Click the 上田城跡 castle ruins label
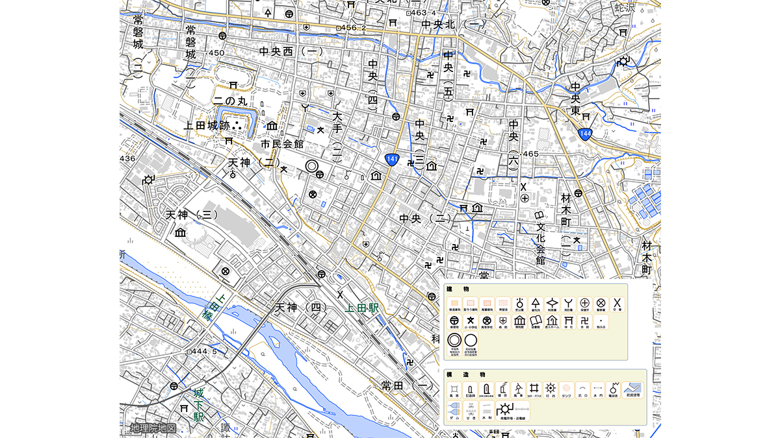 206,126
